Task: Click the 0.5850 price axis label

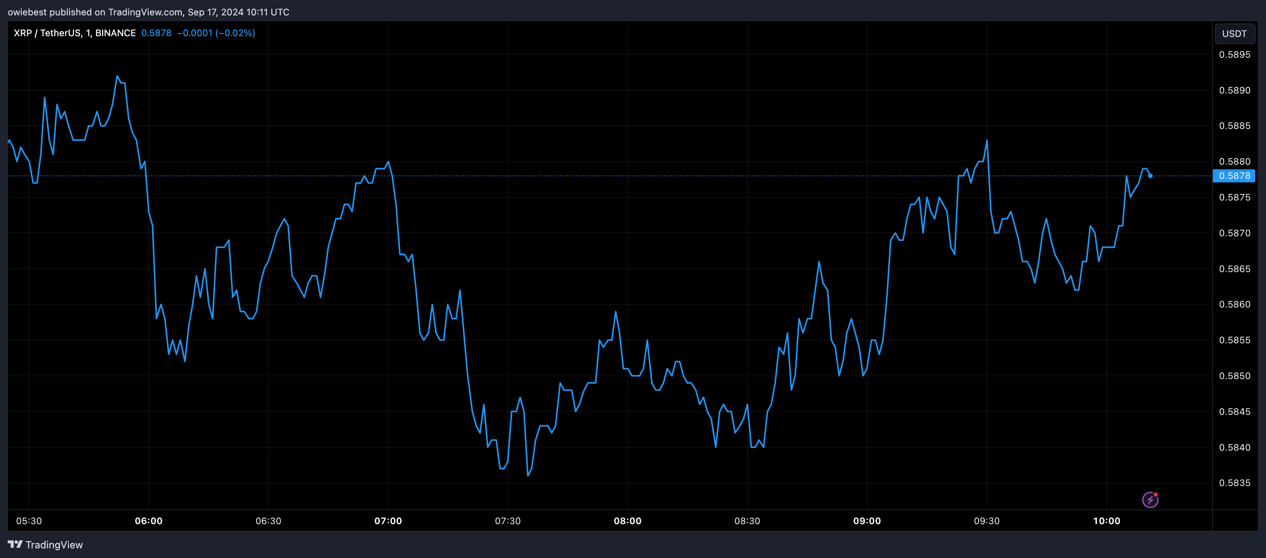Action: [1234, 376]
